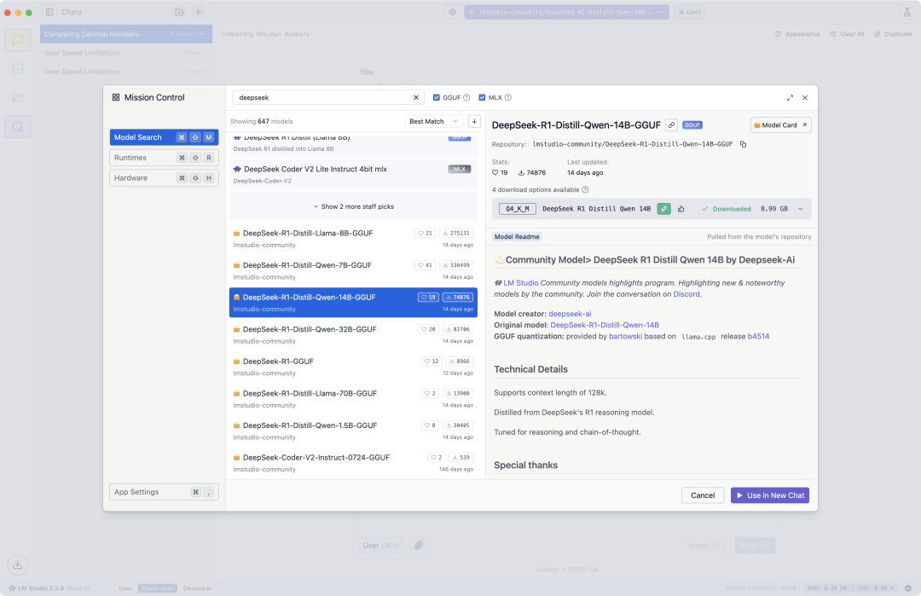The image size is (921, 596).
Task: Open the My Models folder in sidebar
Action: coord(18,97)
